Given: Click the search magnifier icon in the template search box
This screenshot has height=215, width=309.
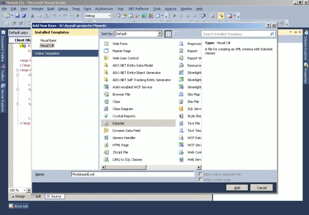Looking at the screenshot, I should pyautogui.click(x=272, y=34).
